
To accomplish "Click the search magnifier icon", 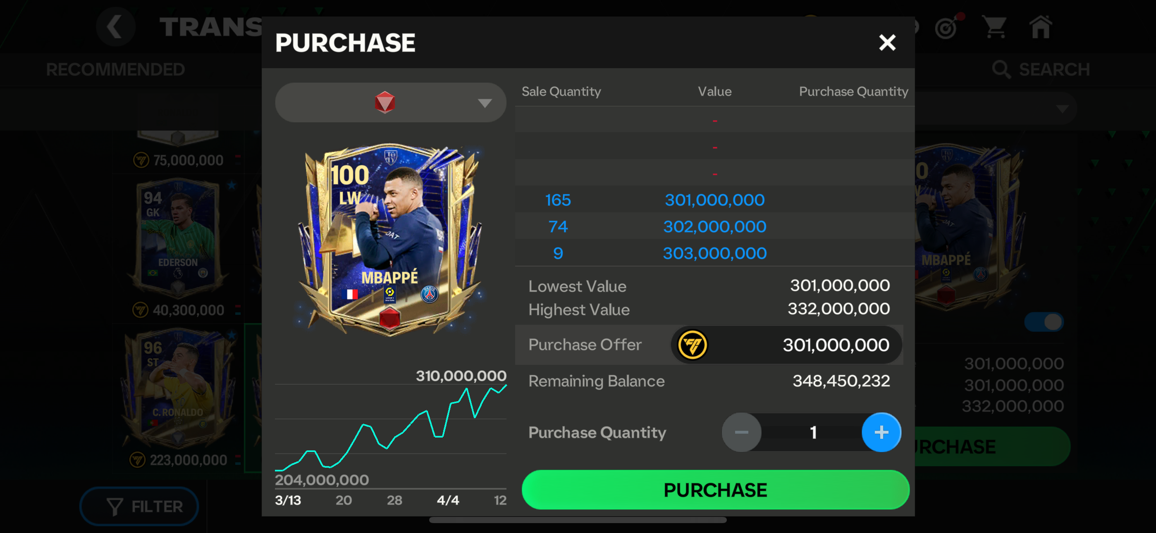I will coord(1001,69).
